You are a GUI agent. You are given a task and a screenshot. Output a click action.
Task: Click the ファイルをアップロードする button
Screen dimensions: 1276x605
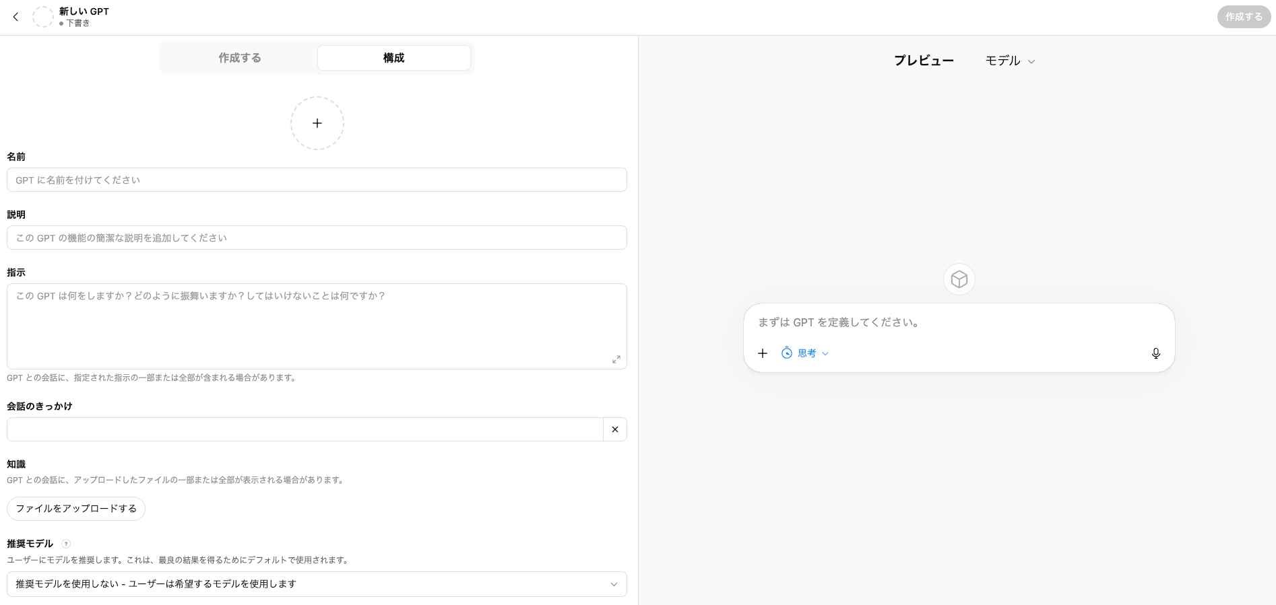(76, 509)
